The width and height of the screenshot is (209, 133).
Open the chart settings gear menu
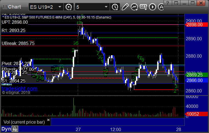[x=69, y=7]
